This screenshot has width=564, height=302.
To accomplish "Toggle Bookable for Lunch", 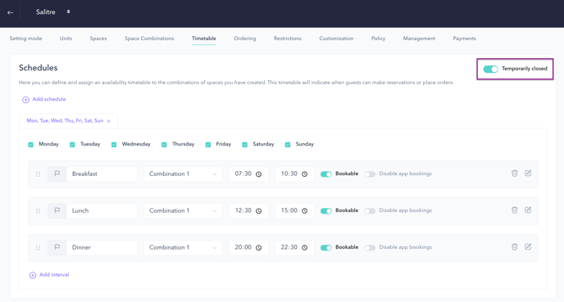I will point(326,211).
